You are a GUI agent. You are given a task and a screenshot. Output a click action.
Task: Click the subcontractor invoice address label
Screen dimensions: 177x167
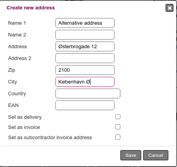point(50,138)
